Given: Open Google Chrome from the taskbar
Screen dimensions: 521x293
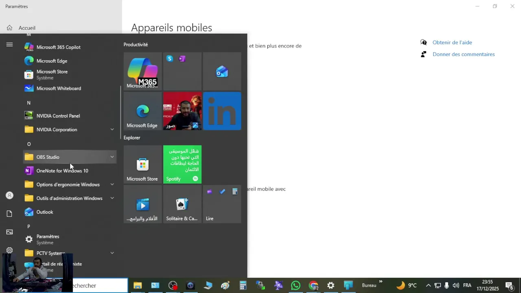Looking at the screenshot, I should pyautogui.click(x=313, y=286).
